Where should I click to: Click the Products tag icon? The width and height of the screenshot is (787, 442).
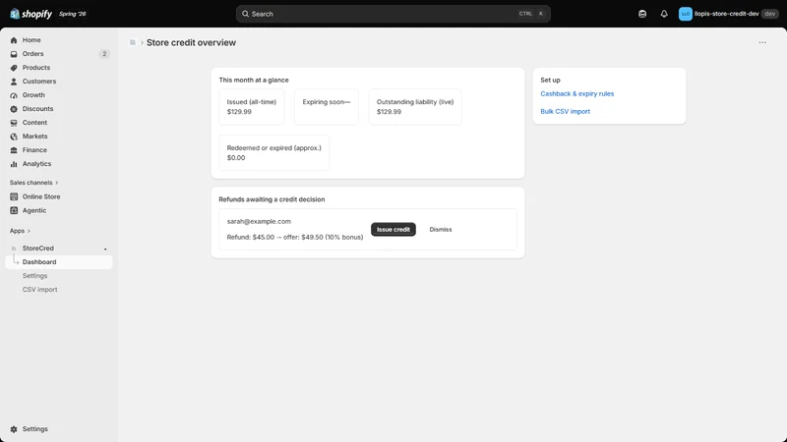coord(14,68)
